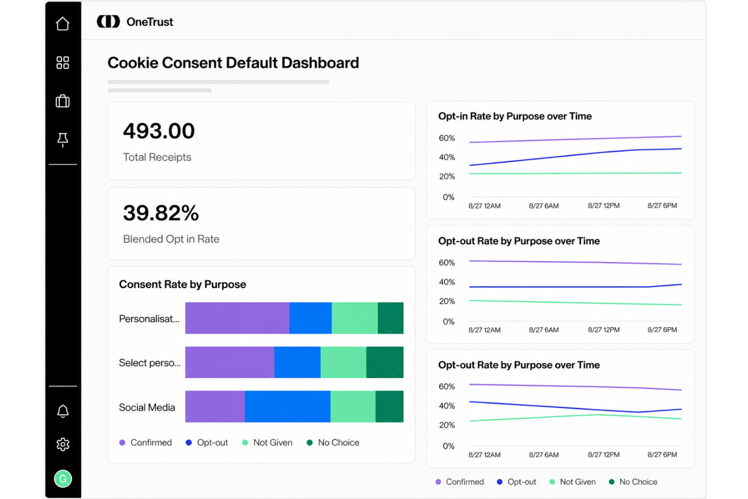Open notifications bell icon

63,411
